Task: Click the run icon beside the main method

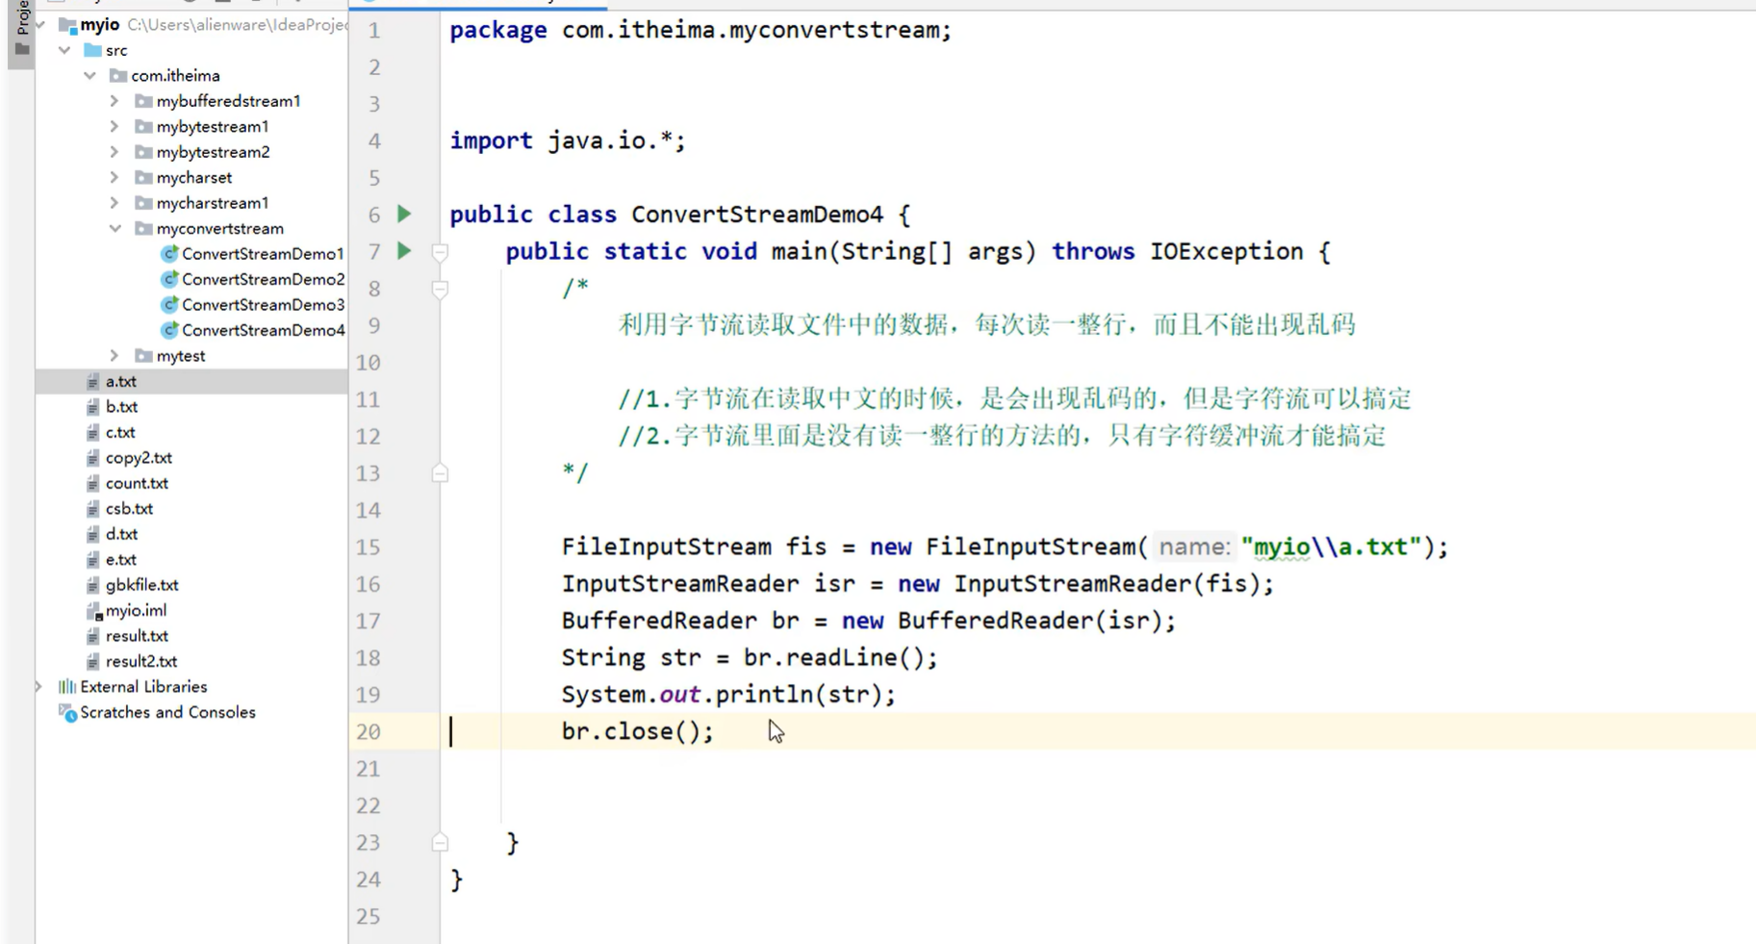Action: coord(404,251)
